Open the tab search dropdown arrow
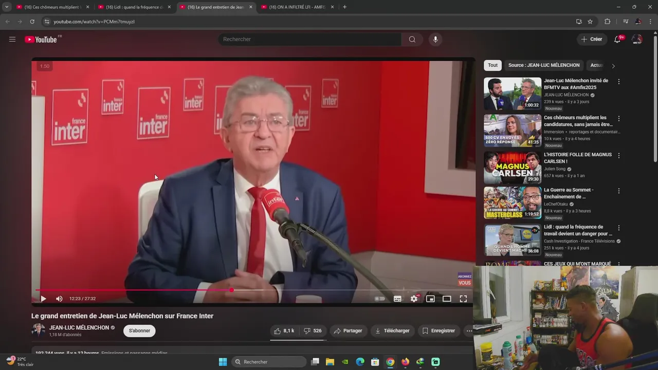Image resolution: width=658 pixels, height=370 pixels. [7, 7]
